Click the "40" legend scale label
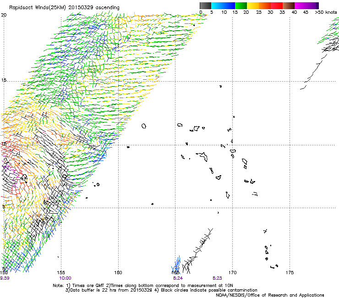The image size is (339, 298). click(294, 12)
